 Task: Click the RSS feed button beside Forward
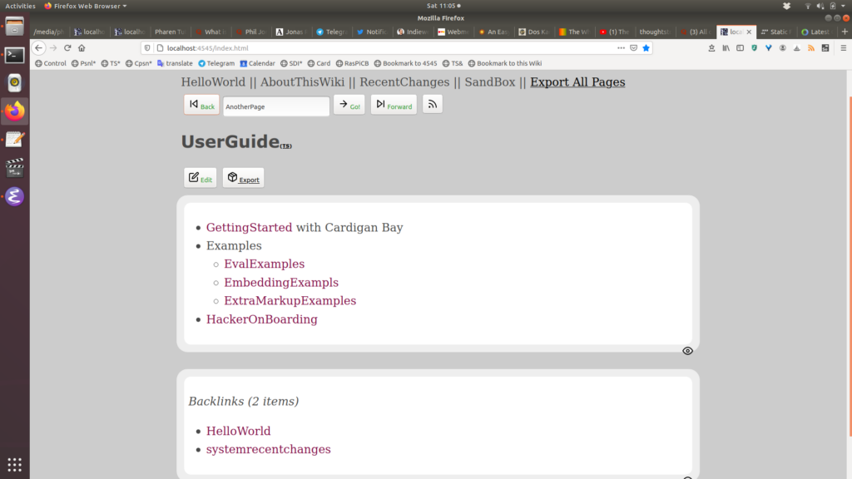(x=433, y=104)
